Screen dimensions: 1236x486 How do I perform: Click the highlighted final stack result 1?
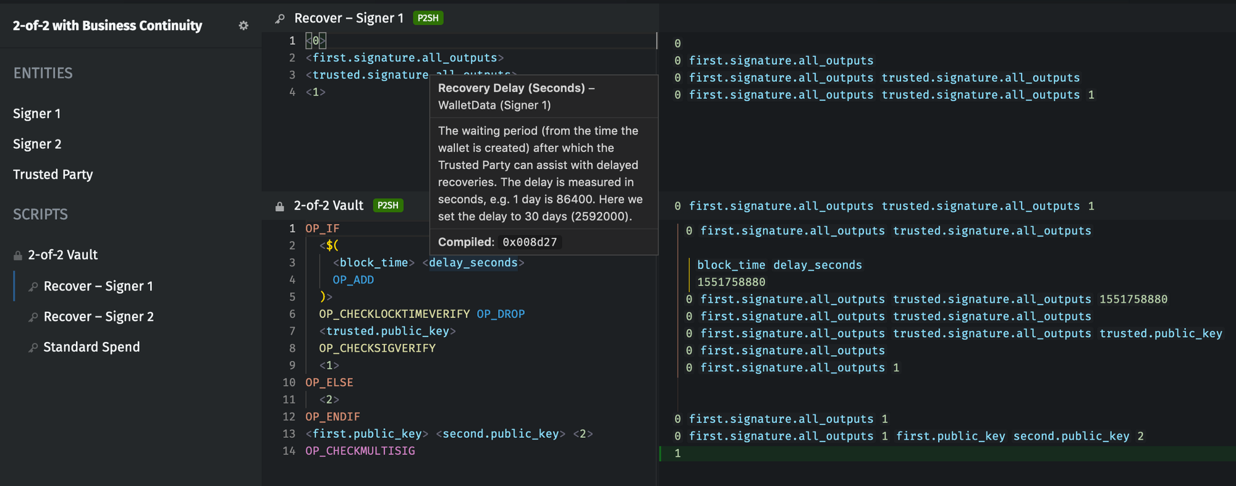tap(677, 453)
